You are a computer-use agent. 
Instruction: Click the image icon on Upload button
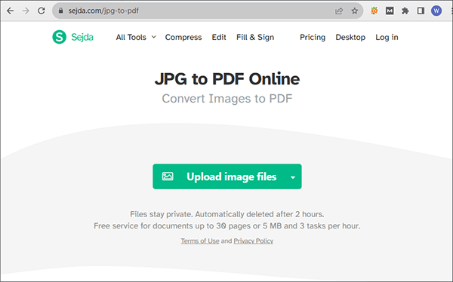click(168, 176)
